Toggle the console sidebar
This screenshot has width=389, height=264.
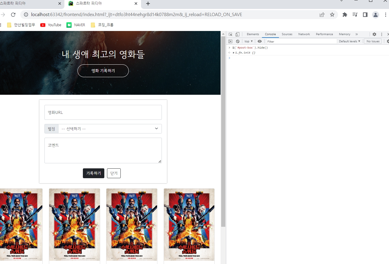[x=230, y=41]
